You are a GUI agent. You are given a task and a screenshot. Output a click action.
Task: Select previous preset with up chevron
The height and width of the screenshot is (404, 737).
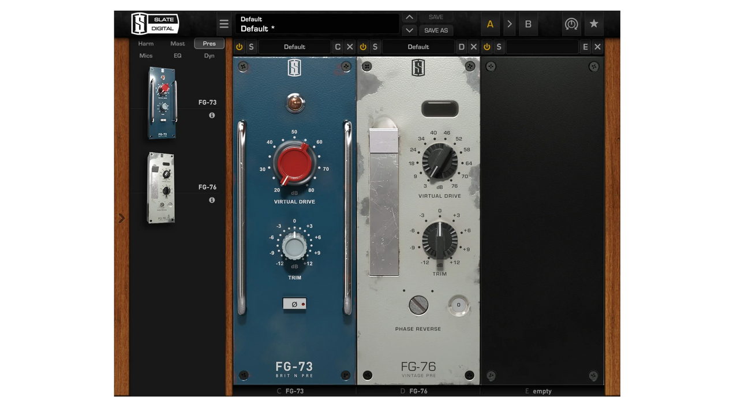click(x=409, y=17)
